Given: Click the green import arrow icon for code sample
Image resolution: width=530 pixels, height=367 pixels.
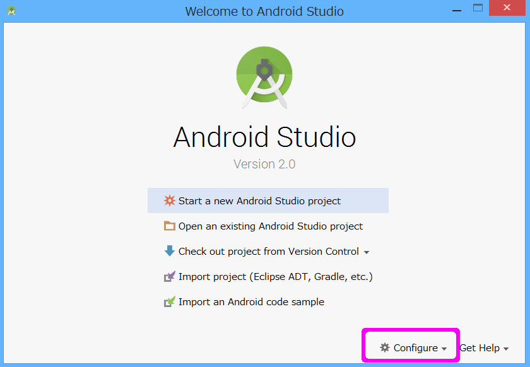Looking at the screenshot, I should tap(169, 301).
